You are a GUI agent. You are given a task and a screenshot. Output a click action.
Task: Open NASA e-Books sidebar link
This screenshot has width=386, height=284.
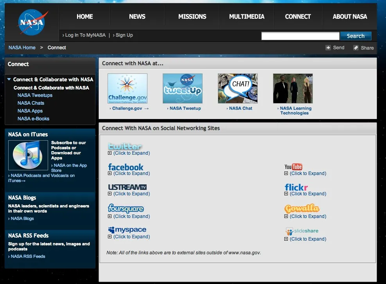(x=34, y=118)
